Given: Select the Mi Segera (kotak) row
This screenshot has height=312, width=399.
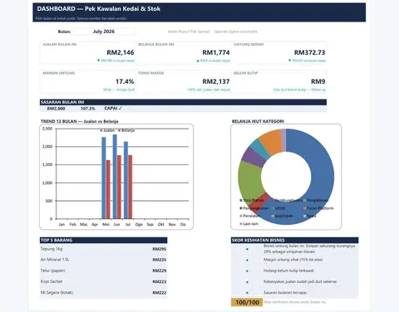Looking at the screenshot, I should coord(103,292).
